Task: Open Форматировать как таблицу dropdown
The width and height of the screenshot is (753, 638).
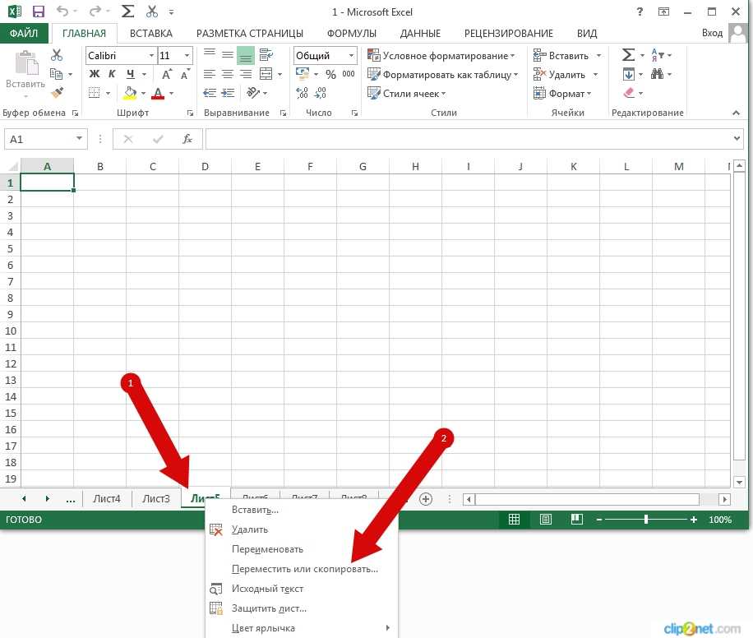Action: coord(443,75)
